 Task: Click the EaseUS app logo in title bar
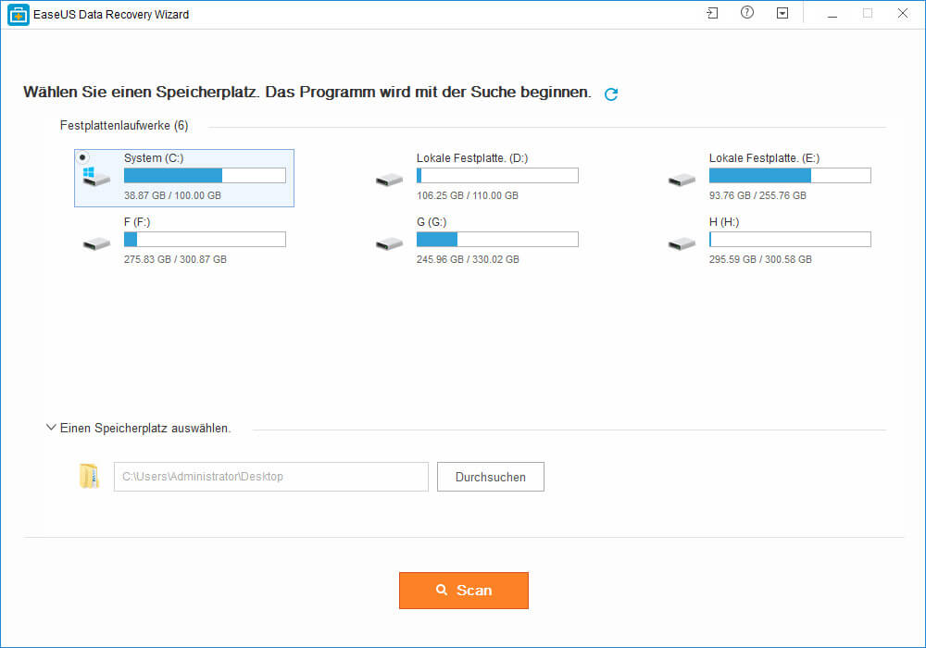point(17,14)
